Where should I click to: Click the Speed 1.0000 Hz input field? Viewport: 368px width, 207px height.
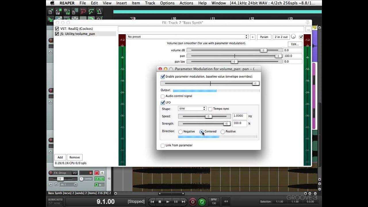click(240, 116)
